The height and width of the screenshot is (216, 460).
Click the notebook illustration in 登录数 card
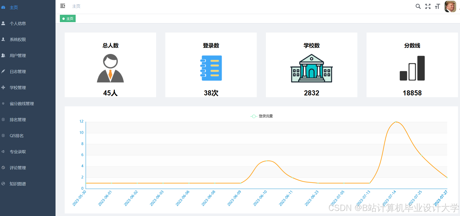tap(211, 68)
